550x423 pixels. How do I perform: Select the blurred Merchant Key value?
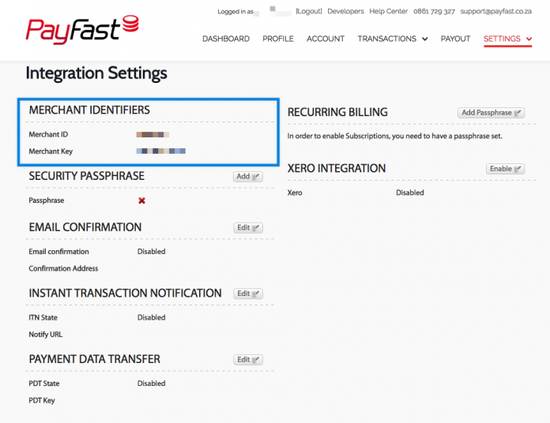160,151
